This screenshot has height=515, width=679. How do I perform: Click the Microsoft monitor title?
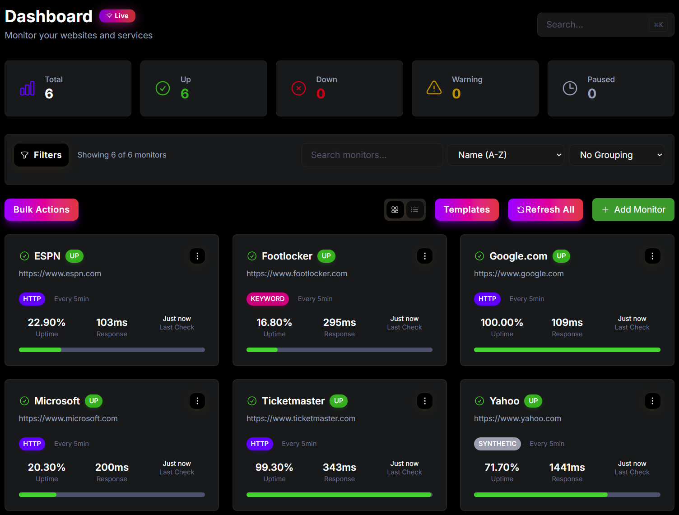[57, 401]
